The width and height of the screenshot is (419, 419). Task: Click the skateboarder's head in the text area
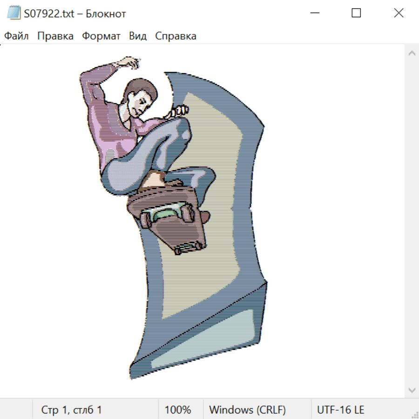[x=139, y=95]
